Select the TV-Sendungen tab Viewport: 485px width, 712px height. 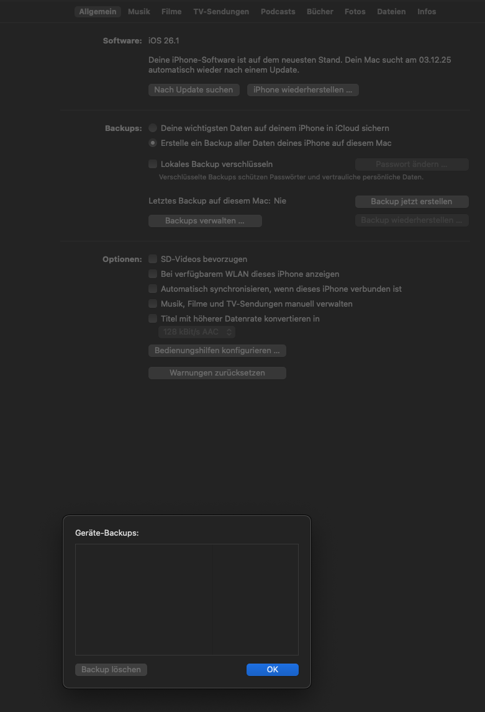221,12
